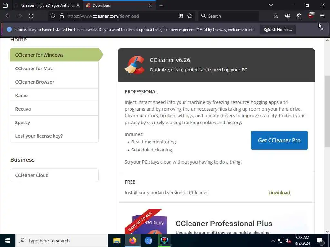
Task: Open Lost your license key link
Action: (x=54, y=136)
